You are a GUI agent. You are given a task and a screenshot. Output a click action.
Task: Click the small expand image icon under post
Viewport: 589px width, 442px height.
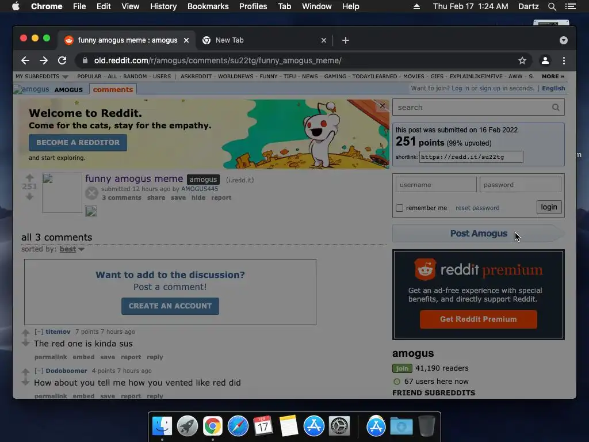[x=91, y=211]
